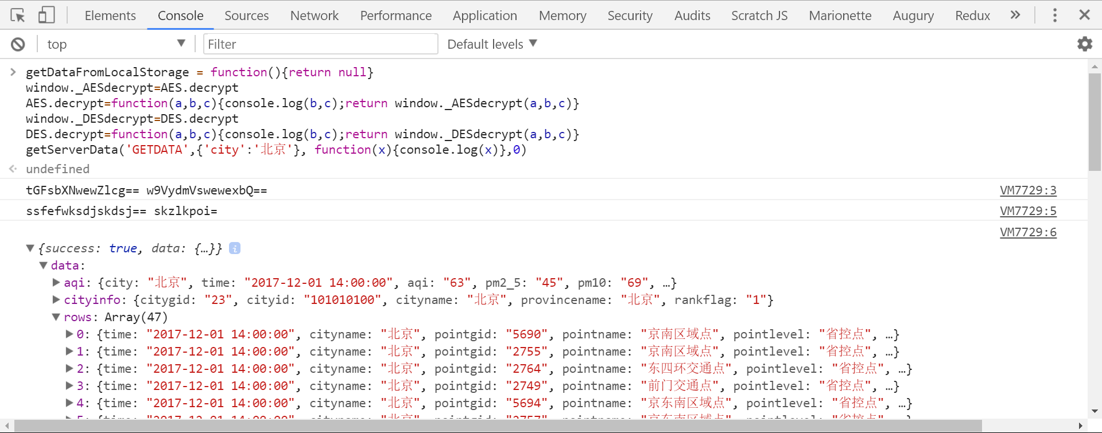This screenshot has height=433, width=1102.
Task: Switch to the Marionette tab
Action: coord(840,15)
